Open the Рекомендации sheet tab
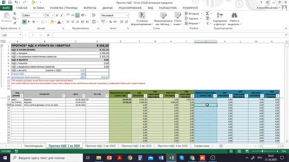Screen dimensions: 289x162 tap(33, 146)
